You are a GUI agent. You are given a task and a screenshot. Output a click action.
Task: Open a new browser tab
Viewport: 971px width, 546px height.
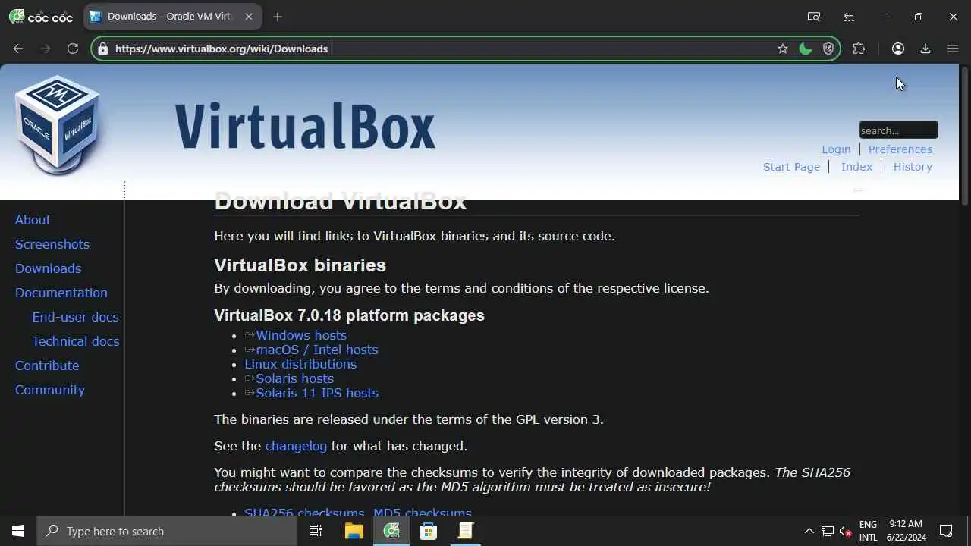click(x=278, y=17)
